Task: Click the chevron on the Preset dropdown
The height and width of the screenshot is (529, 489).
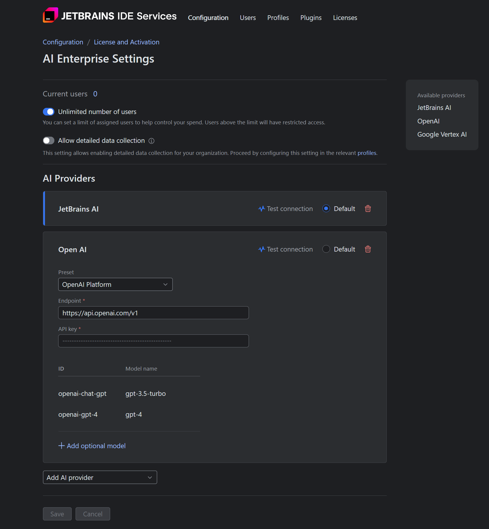Action: 165,284
